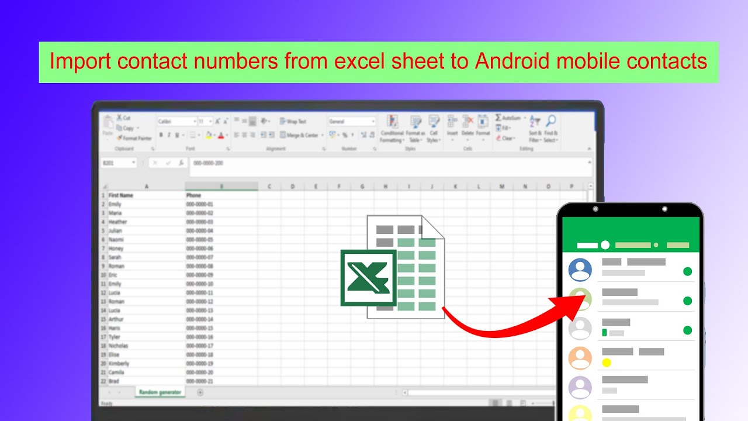Open the Clipboard group dialog launcher
Viewport: 748px width, 421px height.
coord(153,149)
